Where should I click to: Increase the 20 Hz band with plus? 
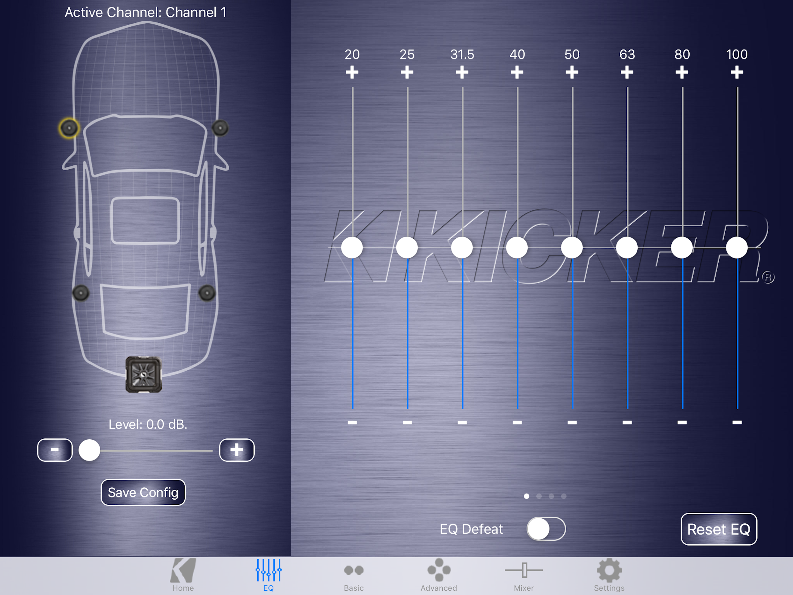pos(352,72)
